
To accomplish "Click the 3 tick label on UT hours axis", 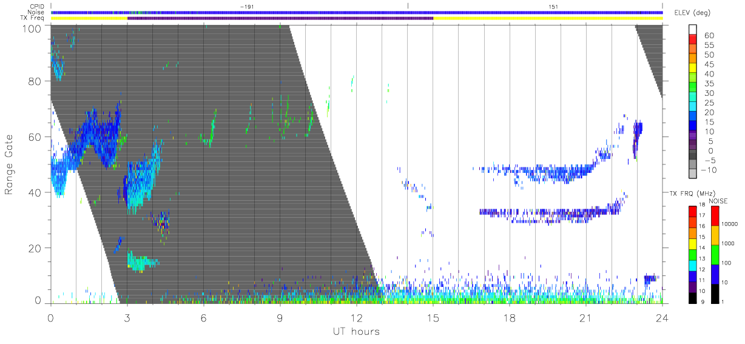I will (x=127, y=317).
